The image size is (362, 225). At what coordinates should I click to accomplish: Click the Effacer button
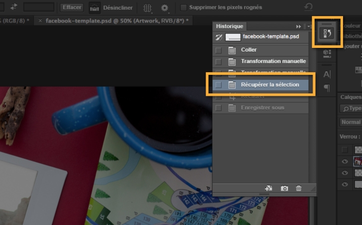click(72, 7)
